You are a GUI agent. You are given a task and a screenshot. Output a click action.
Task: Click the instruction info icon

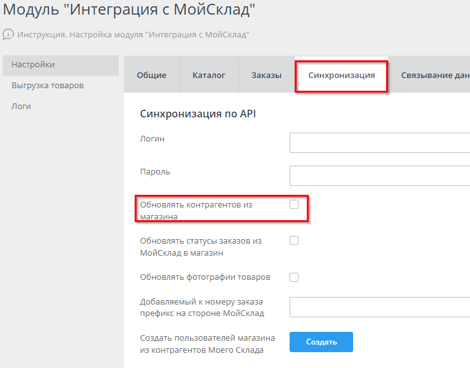pos(8,34)
